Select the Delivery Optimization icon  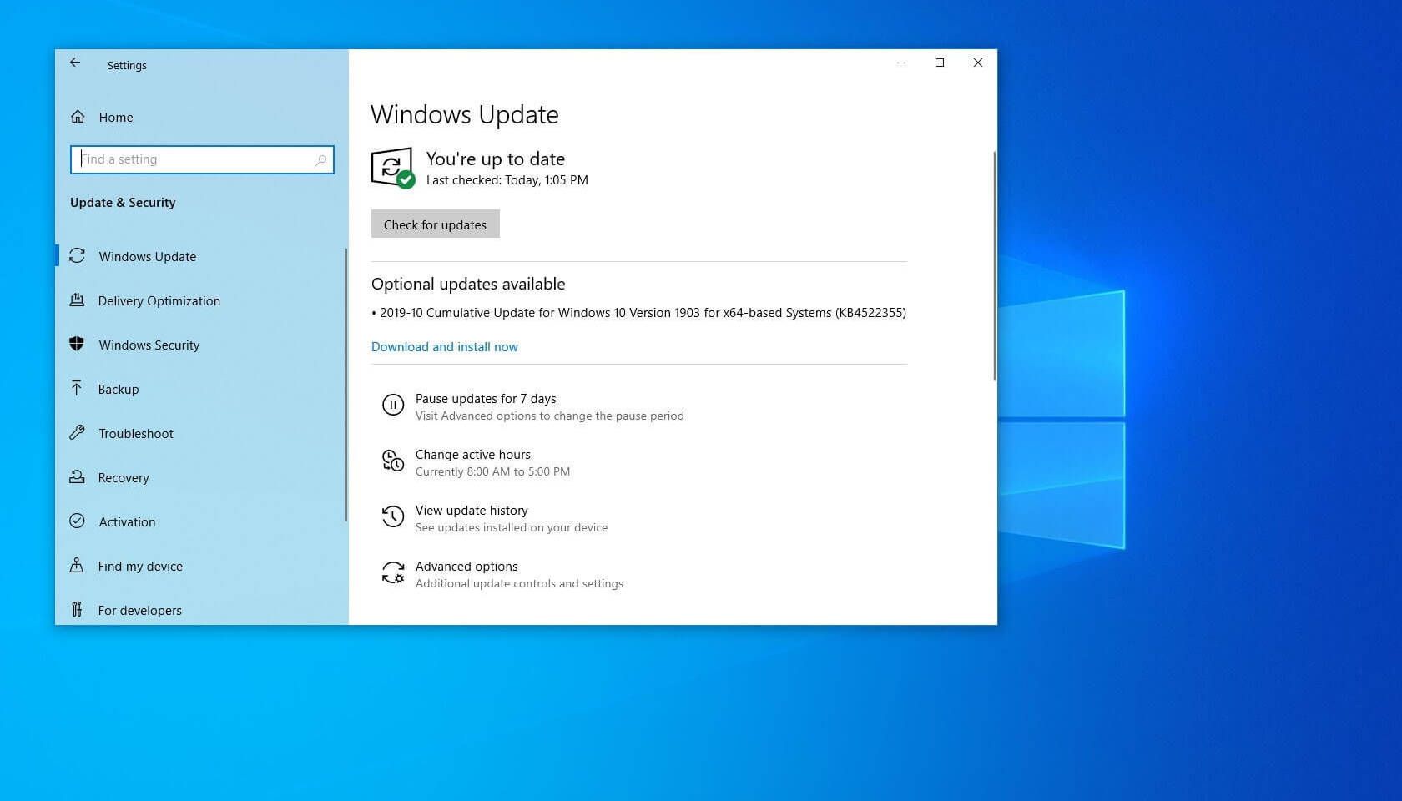[77, 300]
